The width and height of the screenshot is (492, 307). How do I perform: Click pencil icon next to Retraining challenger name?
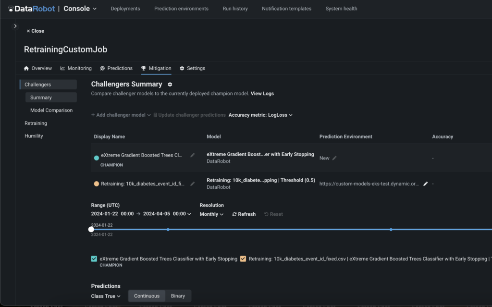[193, 184]
